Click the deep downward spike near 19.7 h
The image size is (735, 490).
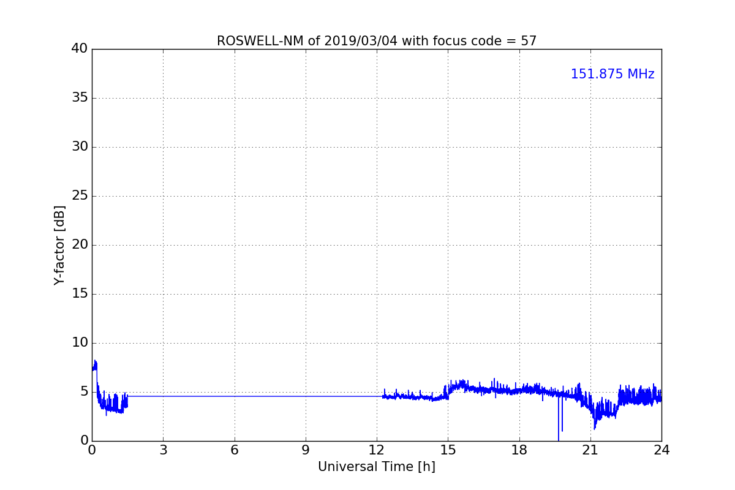559,420
